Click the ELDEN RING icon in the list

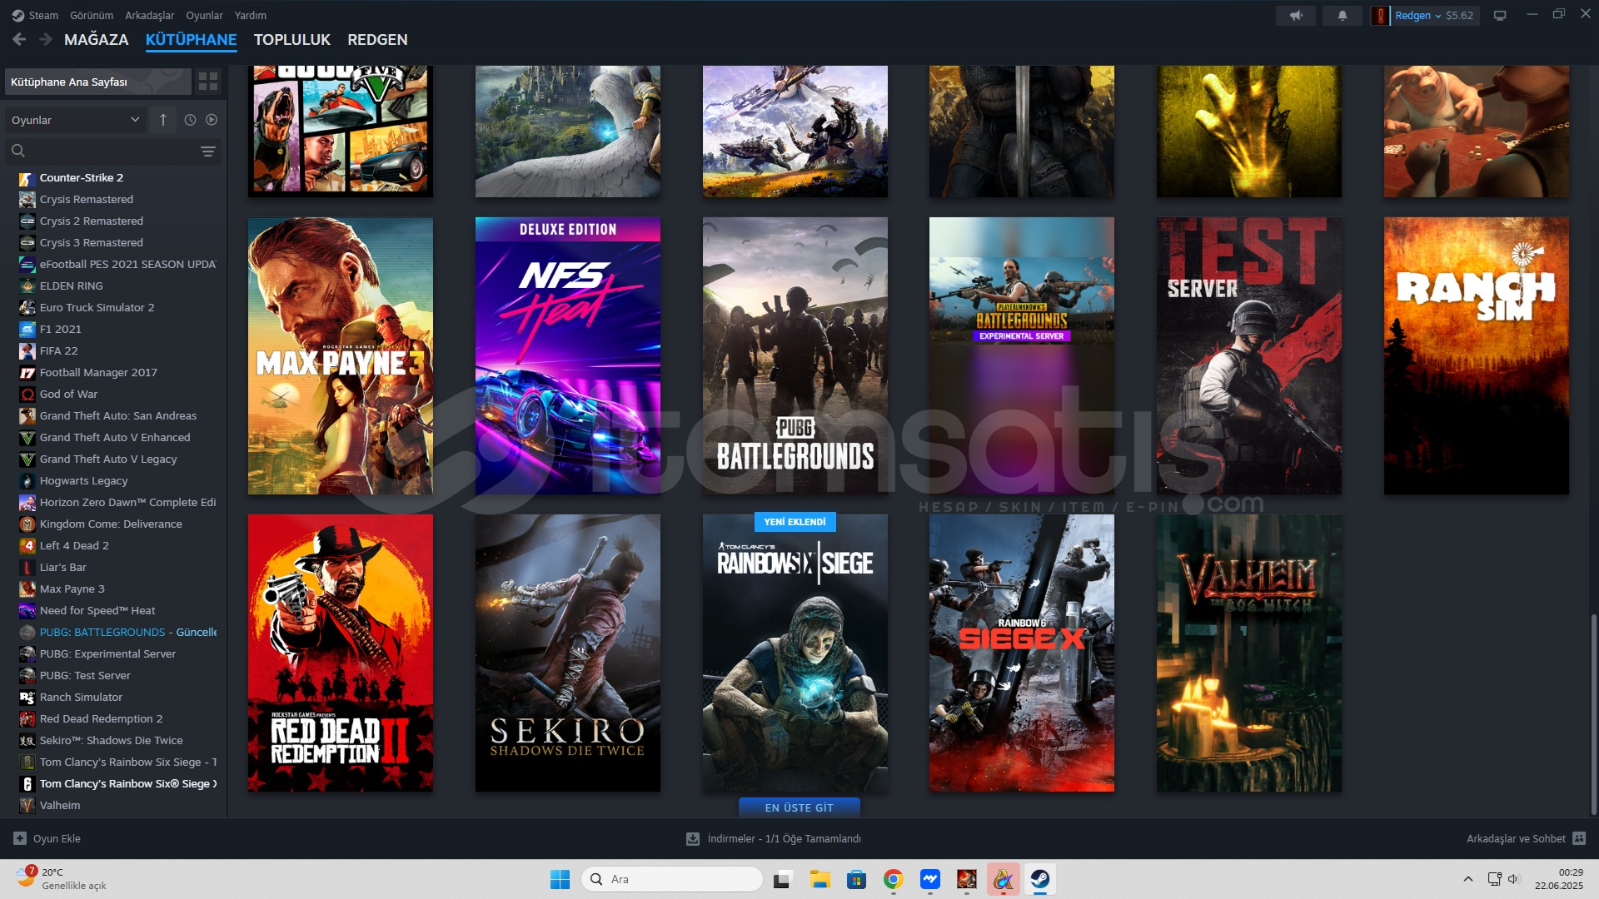[27, 286]
